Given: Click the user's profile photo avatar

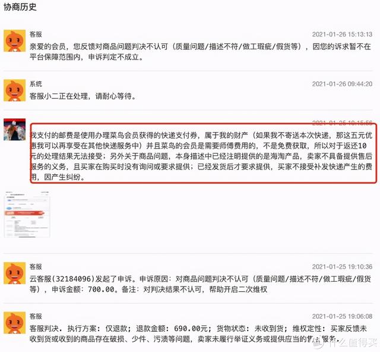Looking at the screenshot, I should (14, 130).
